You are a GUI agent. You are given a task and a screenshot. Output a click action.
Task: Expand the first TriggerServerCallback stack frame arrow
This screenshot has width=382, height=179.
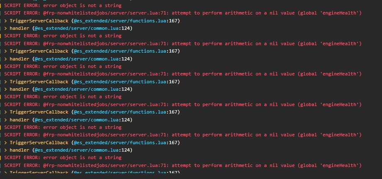click(x=6, y=21)
